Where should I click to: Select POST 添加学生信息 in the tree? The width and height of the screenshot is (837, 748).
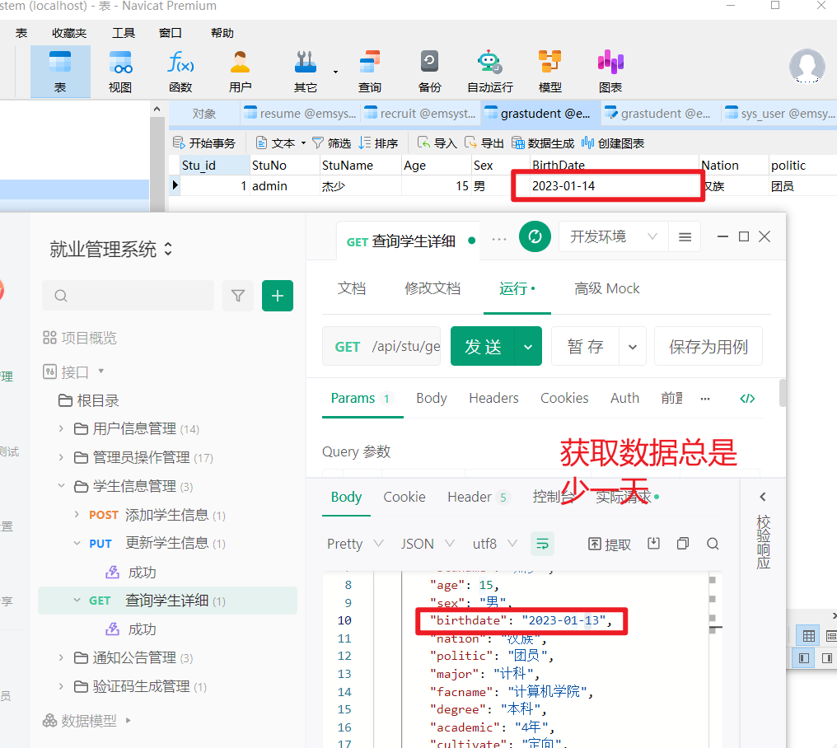coord(157,515)
